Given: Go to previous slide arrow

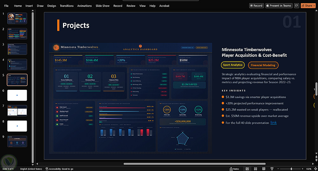Looking at the screenshot, I should tap(316, 157).
